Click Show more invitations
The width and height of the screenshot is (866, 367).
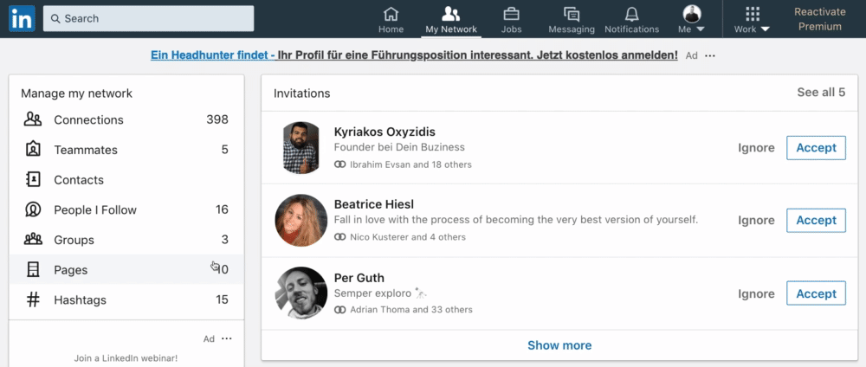click(x=559, y=345)
